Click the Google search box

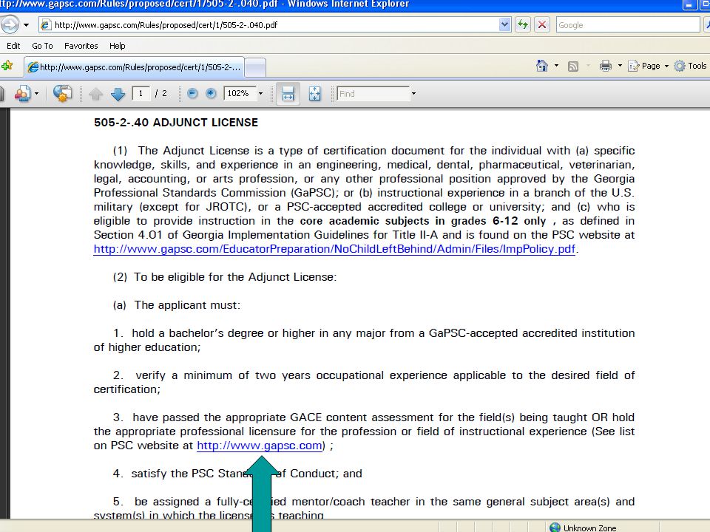pos(628,25)
